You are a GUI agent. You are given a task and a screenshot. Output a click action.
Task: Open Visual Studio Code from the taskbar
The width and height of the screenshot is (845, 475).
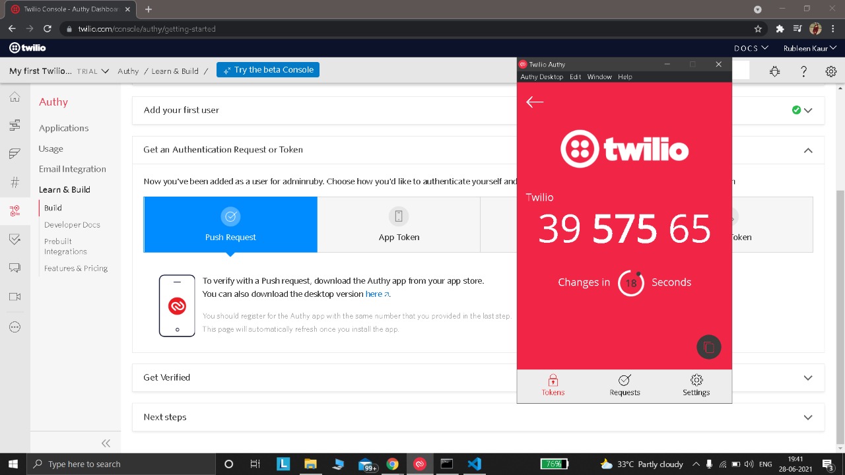pos(474,464)
